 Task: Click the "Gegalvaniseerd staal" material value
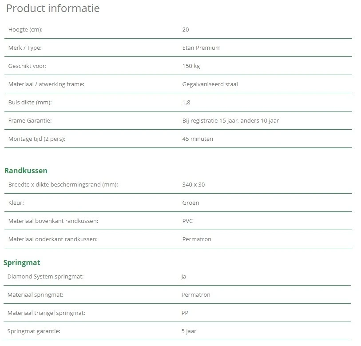point(210,84)
